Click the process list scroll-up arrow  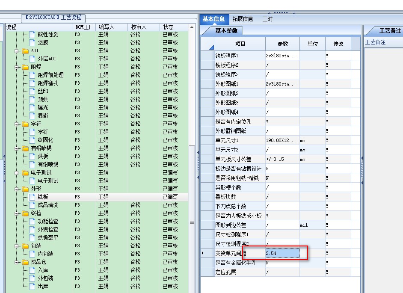[x=192, y=27]
